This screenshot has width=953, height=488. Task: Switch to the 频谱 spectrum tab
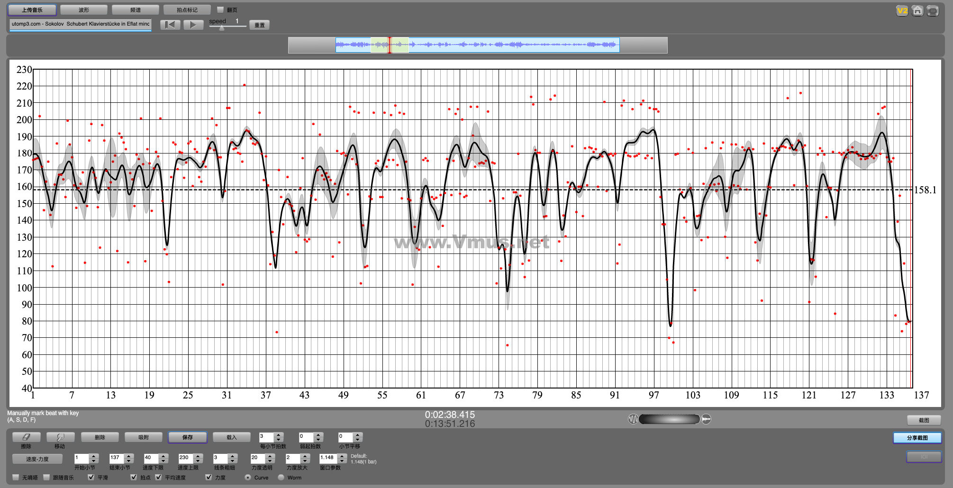click(x=135, y=10)
